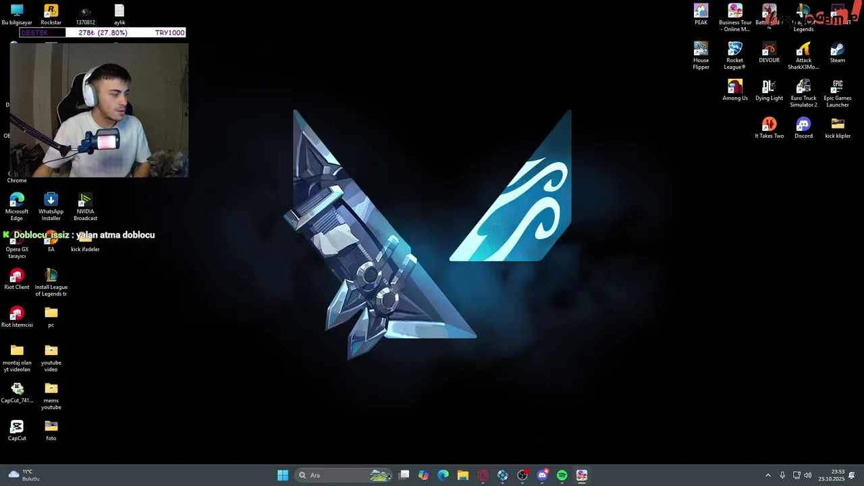Select the Riot İstemcisi shortcut

[17, 317]
